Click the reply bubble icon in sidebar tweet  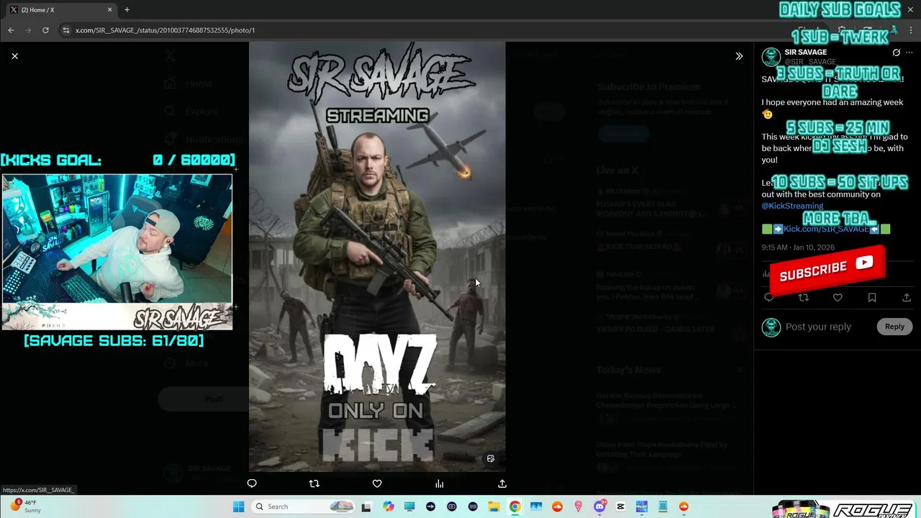769,297
